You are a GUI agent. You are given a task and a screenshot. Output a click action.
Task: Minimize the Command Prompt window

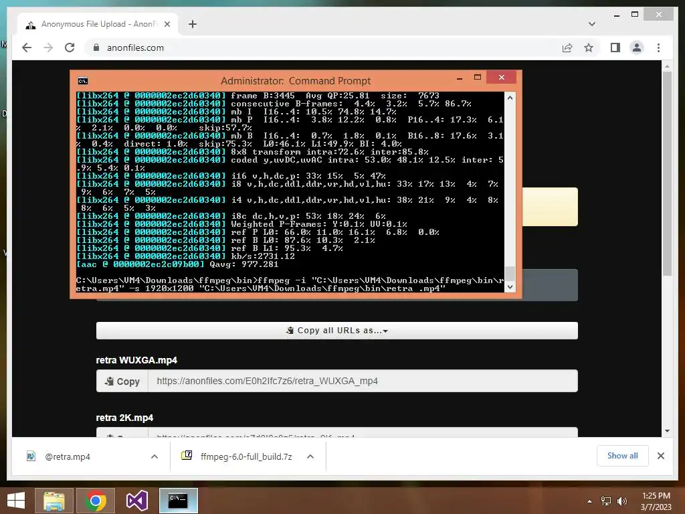[460, 78]
